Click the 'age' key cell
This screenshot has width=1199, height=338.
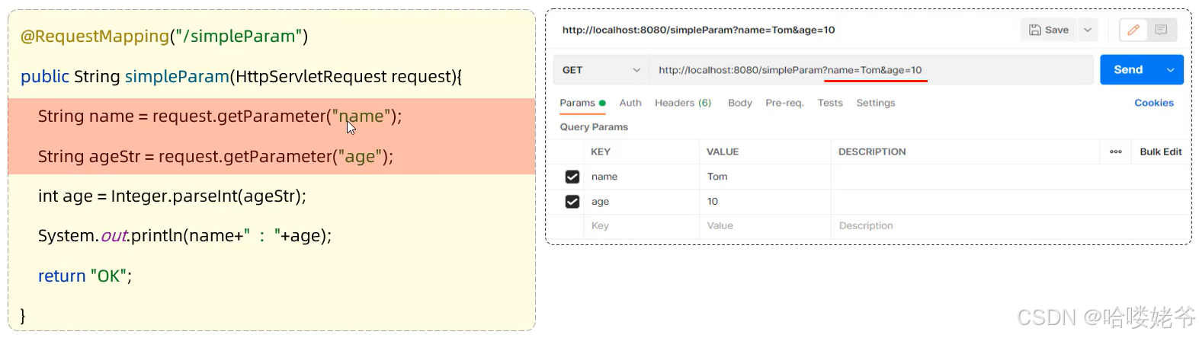coord(642,202)
